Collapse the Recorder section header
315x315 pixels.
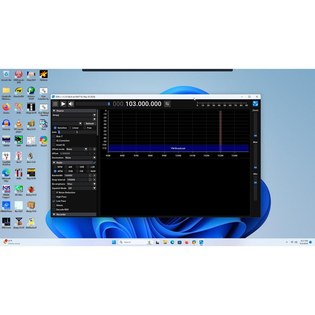[74, 214]
